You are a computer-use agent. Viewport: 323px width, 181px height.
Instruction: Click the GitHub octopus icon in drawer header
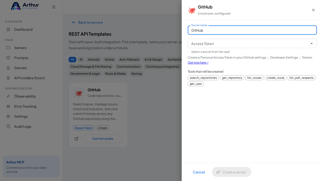[x=192, y=10]
